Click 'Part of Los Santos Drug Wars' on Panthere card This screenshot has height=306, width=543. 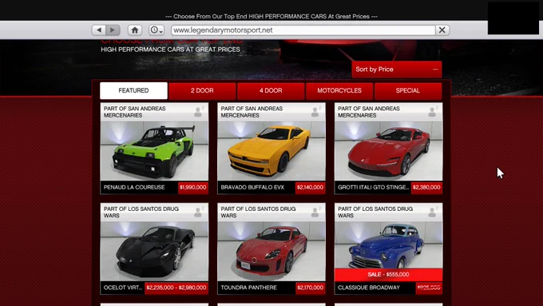point(259,212)
